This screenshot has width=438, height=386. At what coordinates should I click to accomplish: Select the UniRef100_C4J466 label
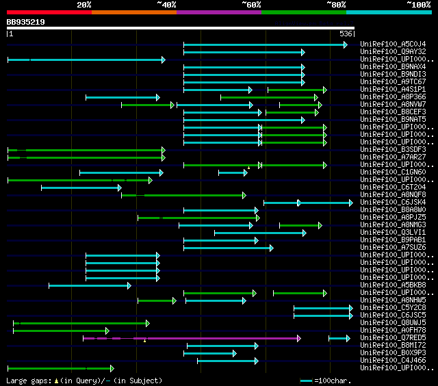393,361
